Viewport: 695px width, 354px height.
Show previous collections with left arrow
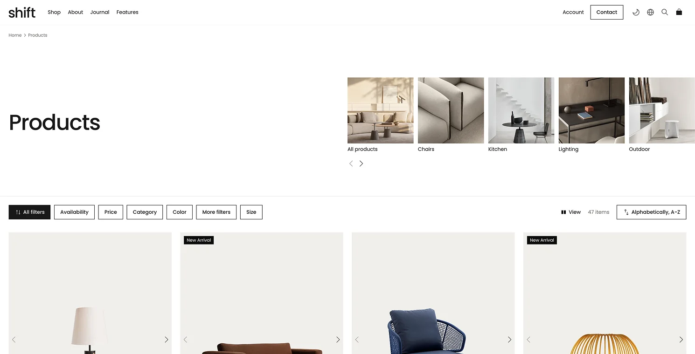tap(351, 163)
